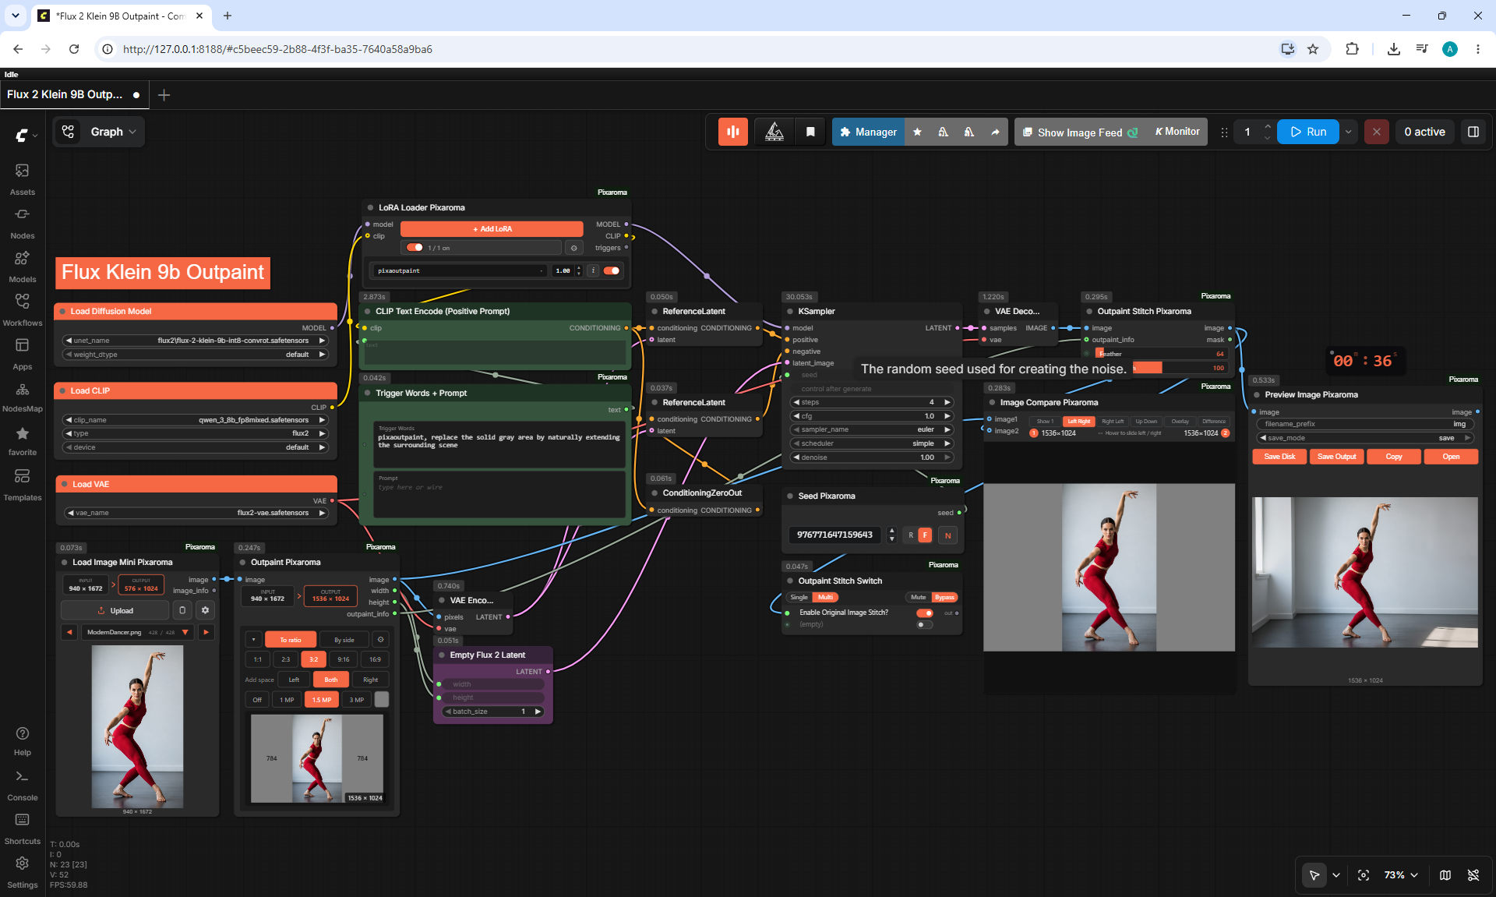
Task: Click the red cancel X button
Action: click(1377, 132)
